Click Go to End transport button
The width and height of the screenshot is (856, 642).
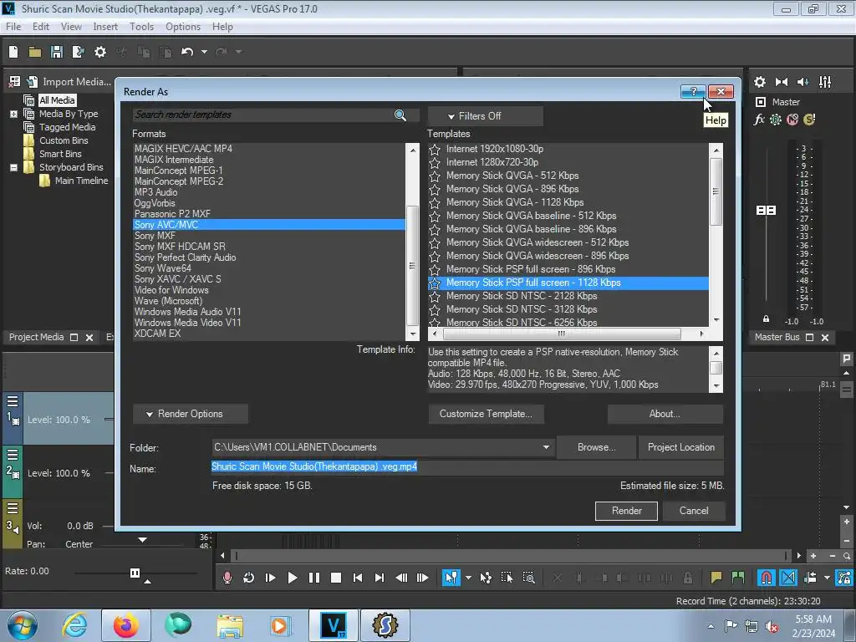380,578
